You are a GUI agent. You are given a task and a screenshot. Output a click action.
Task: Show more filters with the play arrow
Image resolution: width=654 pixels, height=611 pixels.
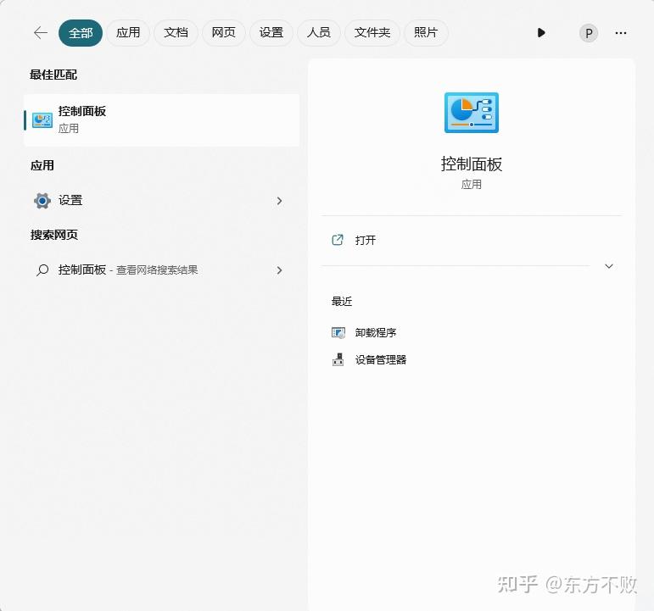point(541,33)
